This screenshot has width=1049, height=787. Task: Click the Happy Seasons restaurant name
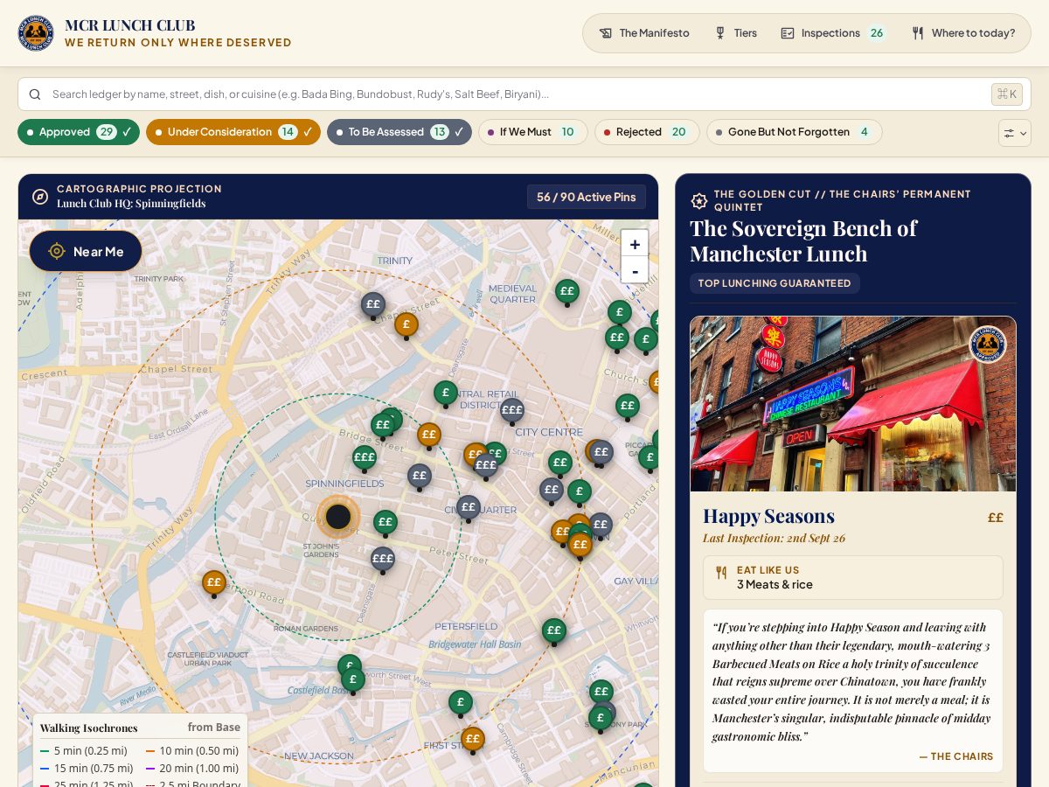pyautogui.click(x=768, y=516)
